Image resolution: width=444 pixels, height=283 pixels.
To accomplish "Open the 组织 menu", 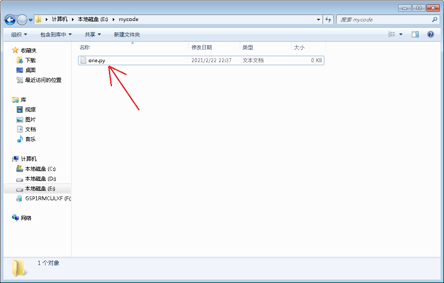I will coord(19,35).
